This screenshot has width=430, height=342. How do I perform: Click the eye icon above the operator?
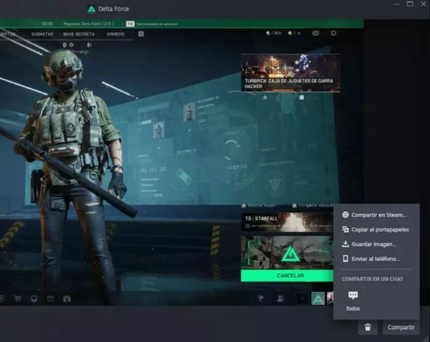(x=71, y=45)
